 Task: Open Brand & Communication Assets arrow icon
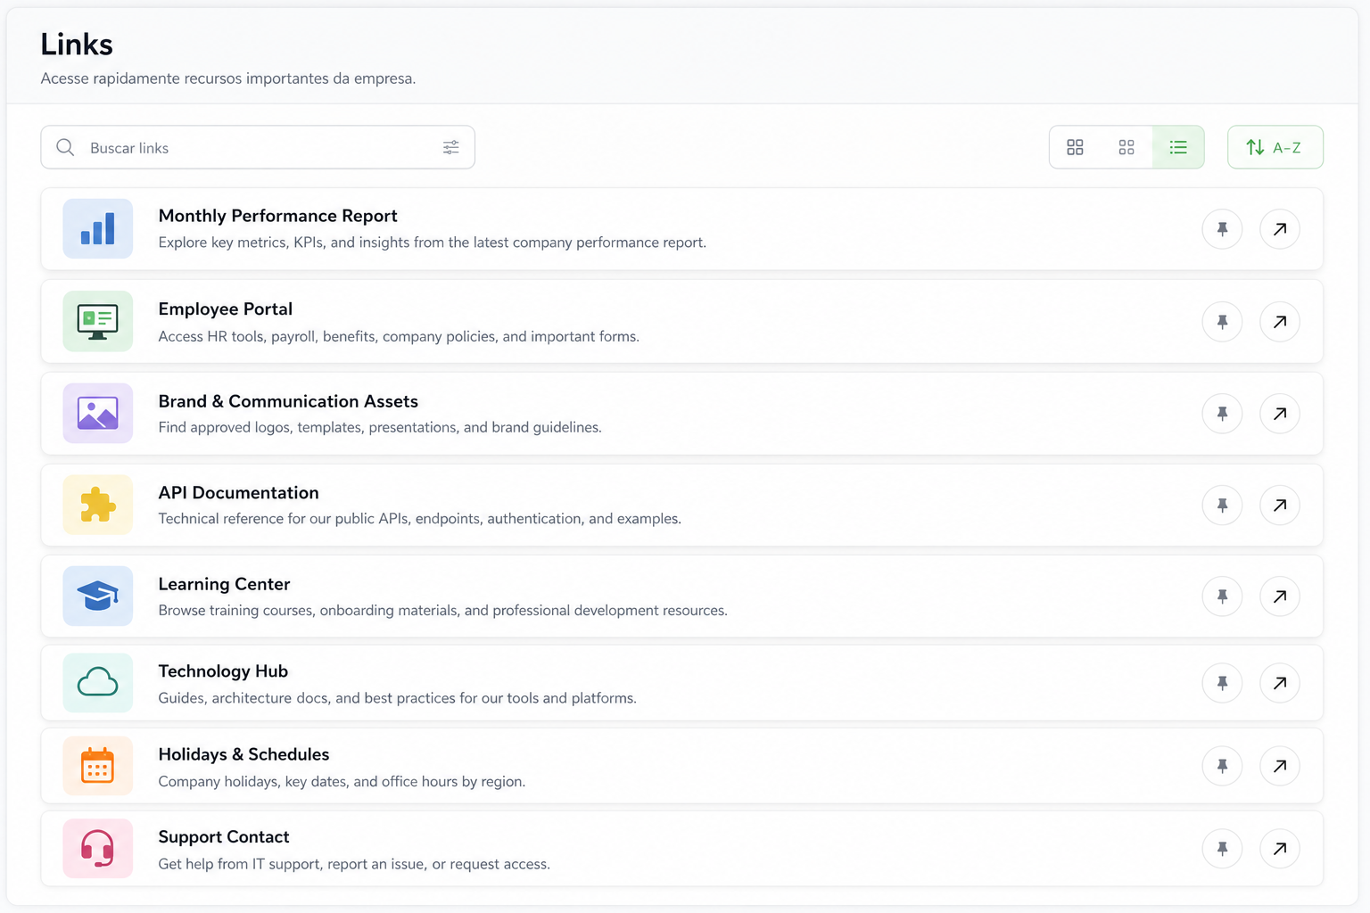(1280, 414)
